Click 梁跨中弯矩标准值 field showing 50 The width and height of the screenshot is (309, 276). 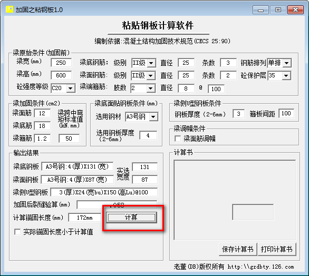tap(69, 139)
